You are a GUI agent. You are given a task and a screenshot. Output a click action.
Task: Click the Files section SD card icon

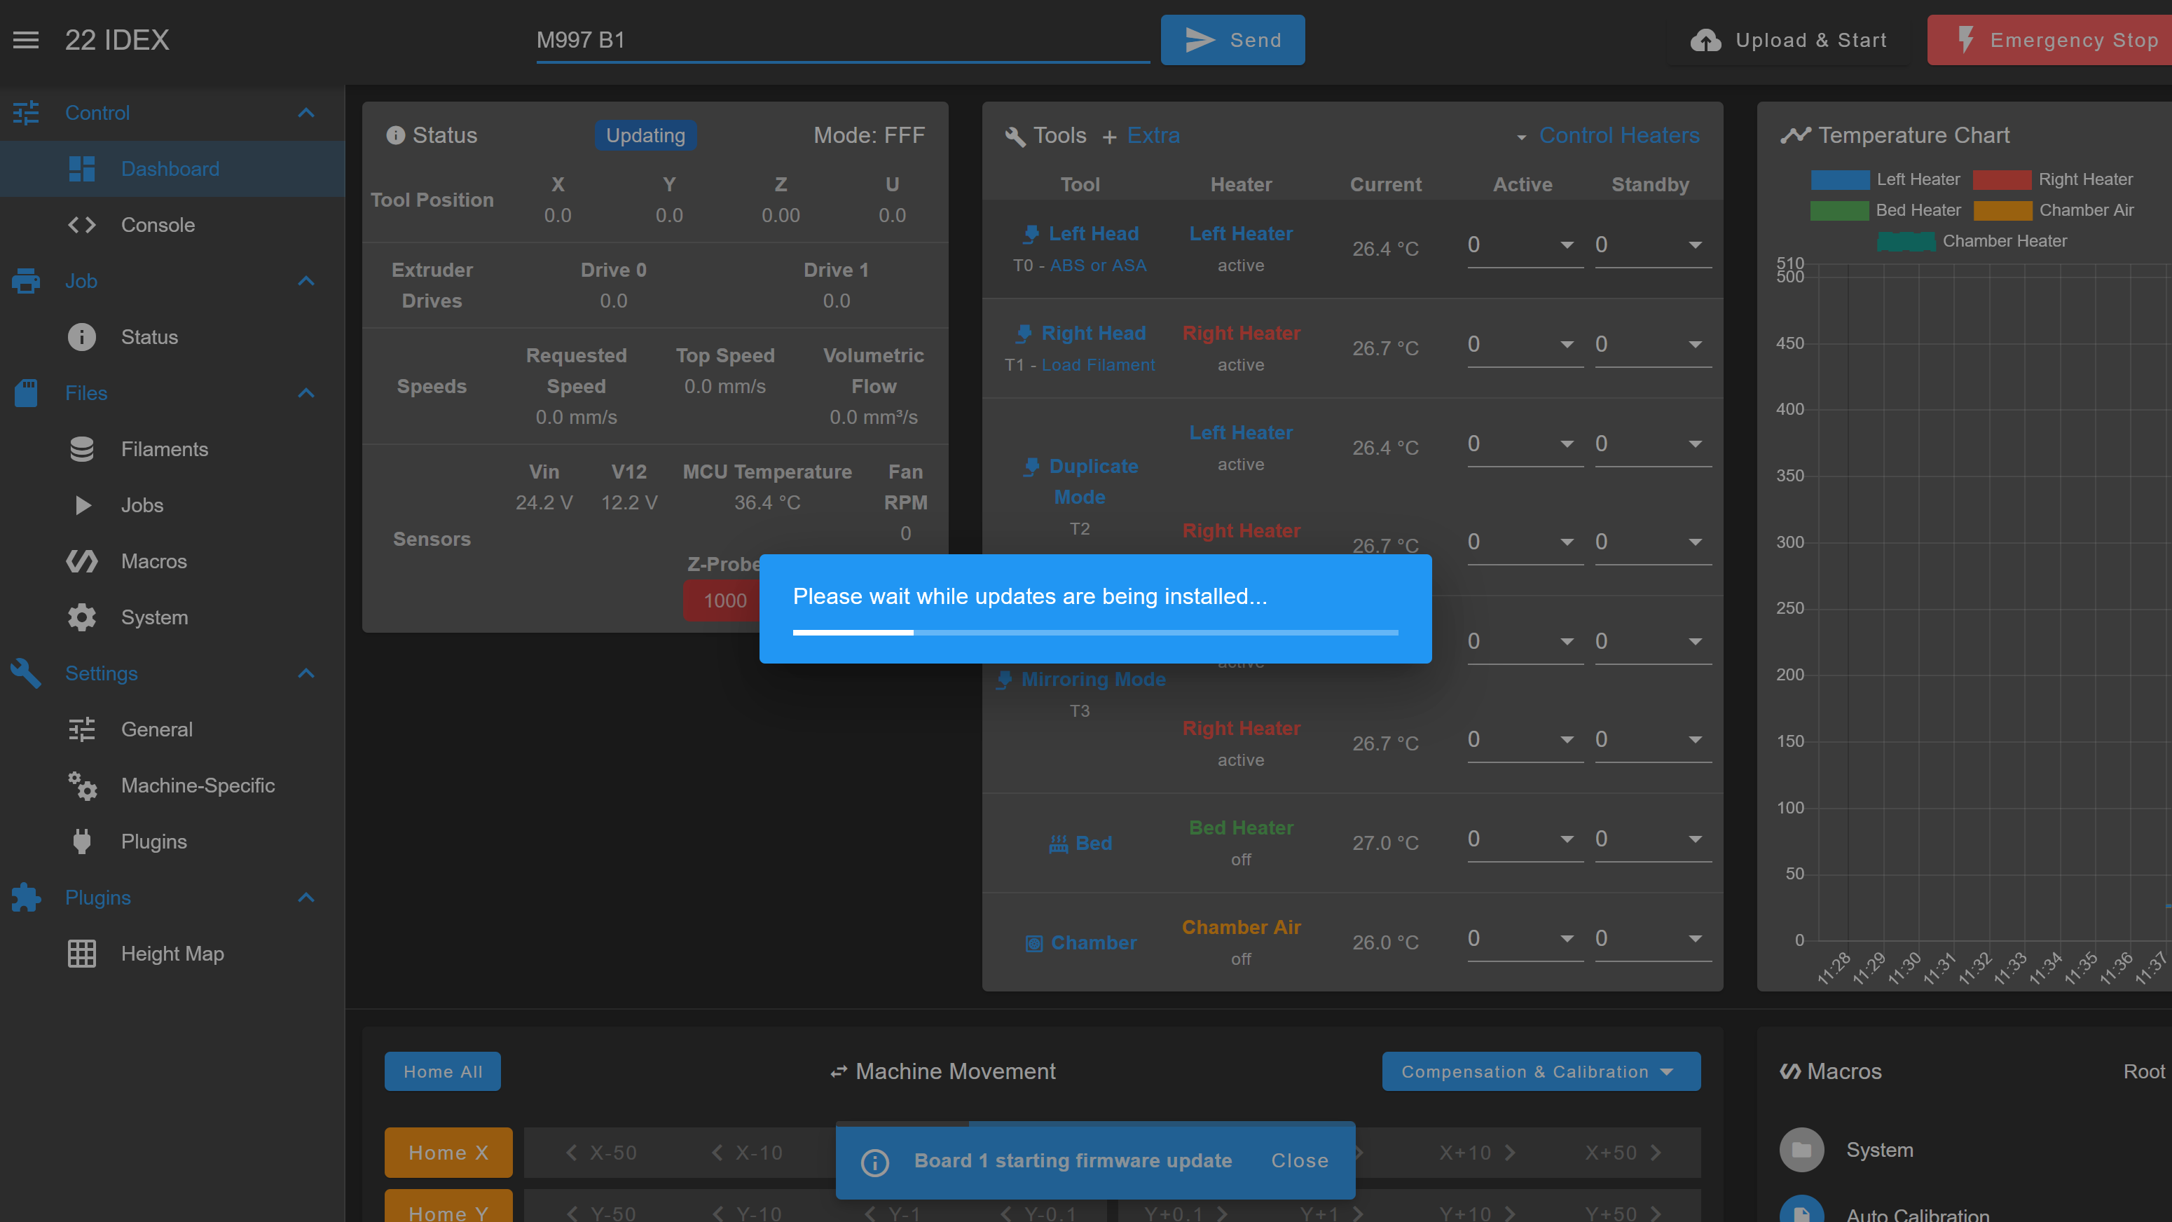[26, 393]
